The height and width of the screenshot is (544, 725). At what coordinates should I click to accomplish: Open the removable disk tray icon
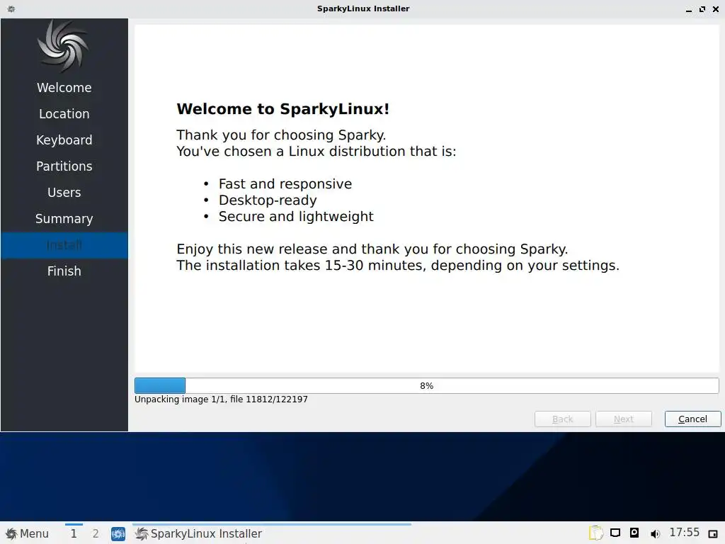[x=634, y=533]
